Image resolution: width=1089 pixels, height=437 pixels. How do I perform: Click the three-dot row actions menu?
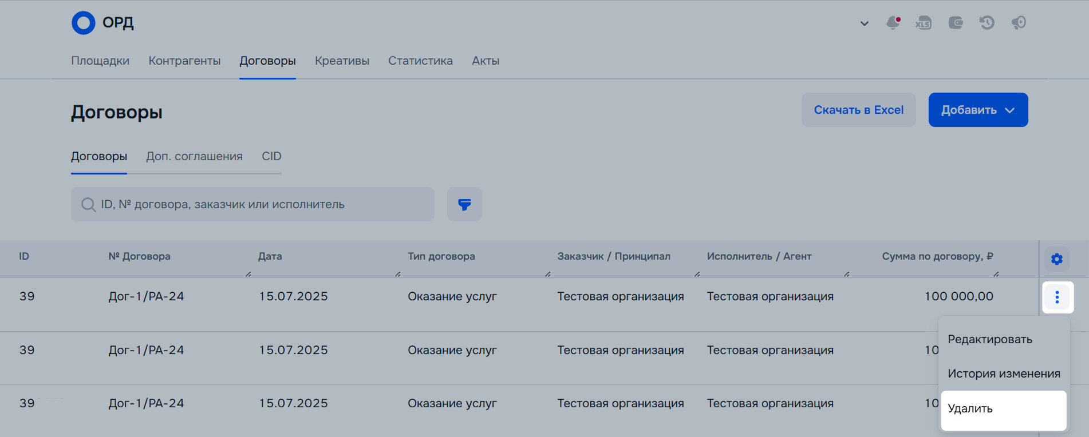pyautogui.click(x=1057, y=297)
